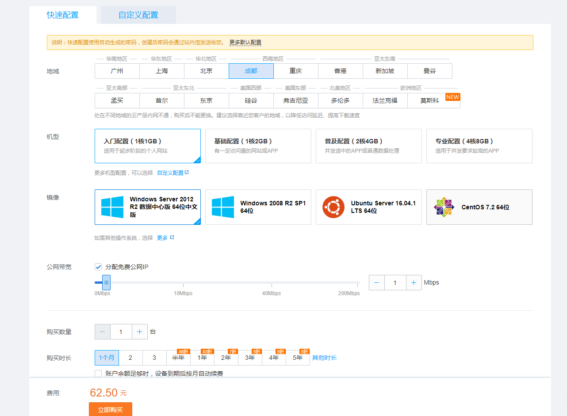Select region 香港
Image resolution: width=567 pixels, height=416 pixels.
pos(341,71)
